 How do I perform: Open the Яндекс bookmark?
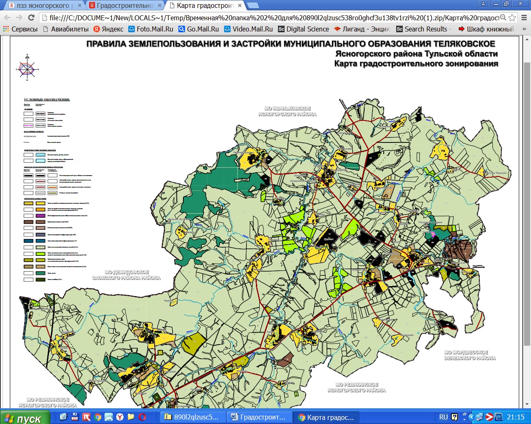108,29
